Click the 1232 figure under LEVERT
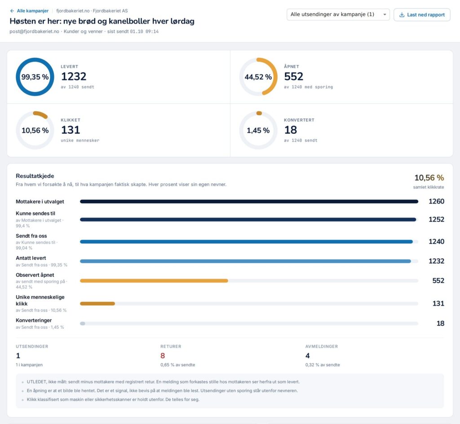 [x=74, y=76]
